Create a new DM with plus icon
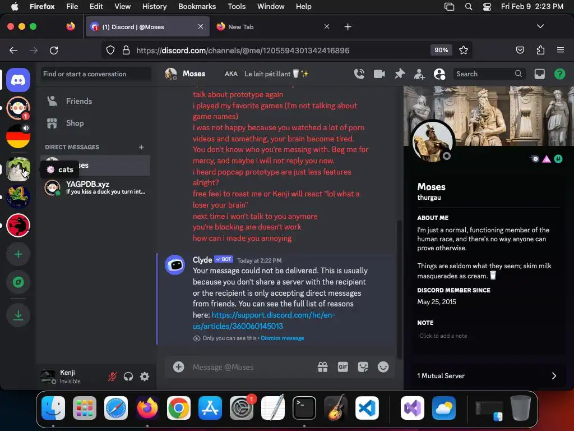Screen dimensions: 574x431 click(x=141, y=147)
